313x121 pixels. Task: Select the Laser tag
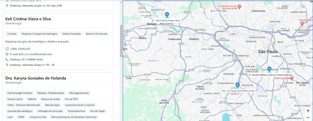[10, 117]
